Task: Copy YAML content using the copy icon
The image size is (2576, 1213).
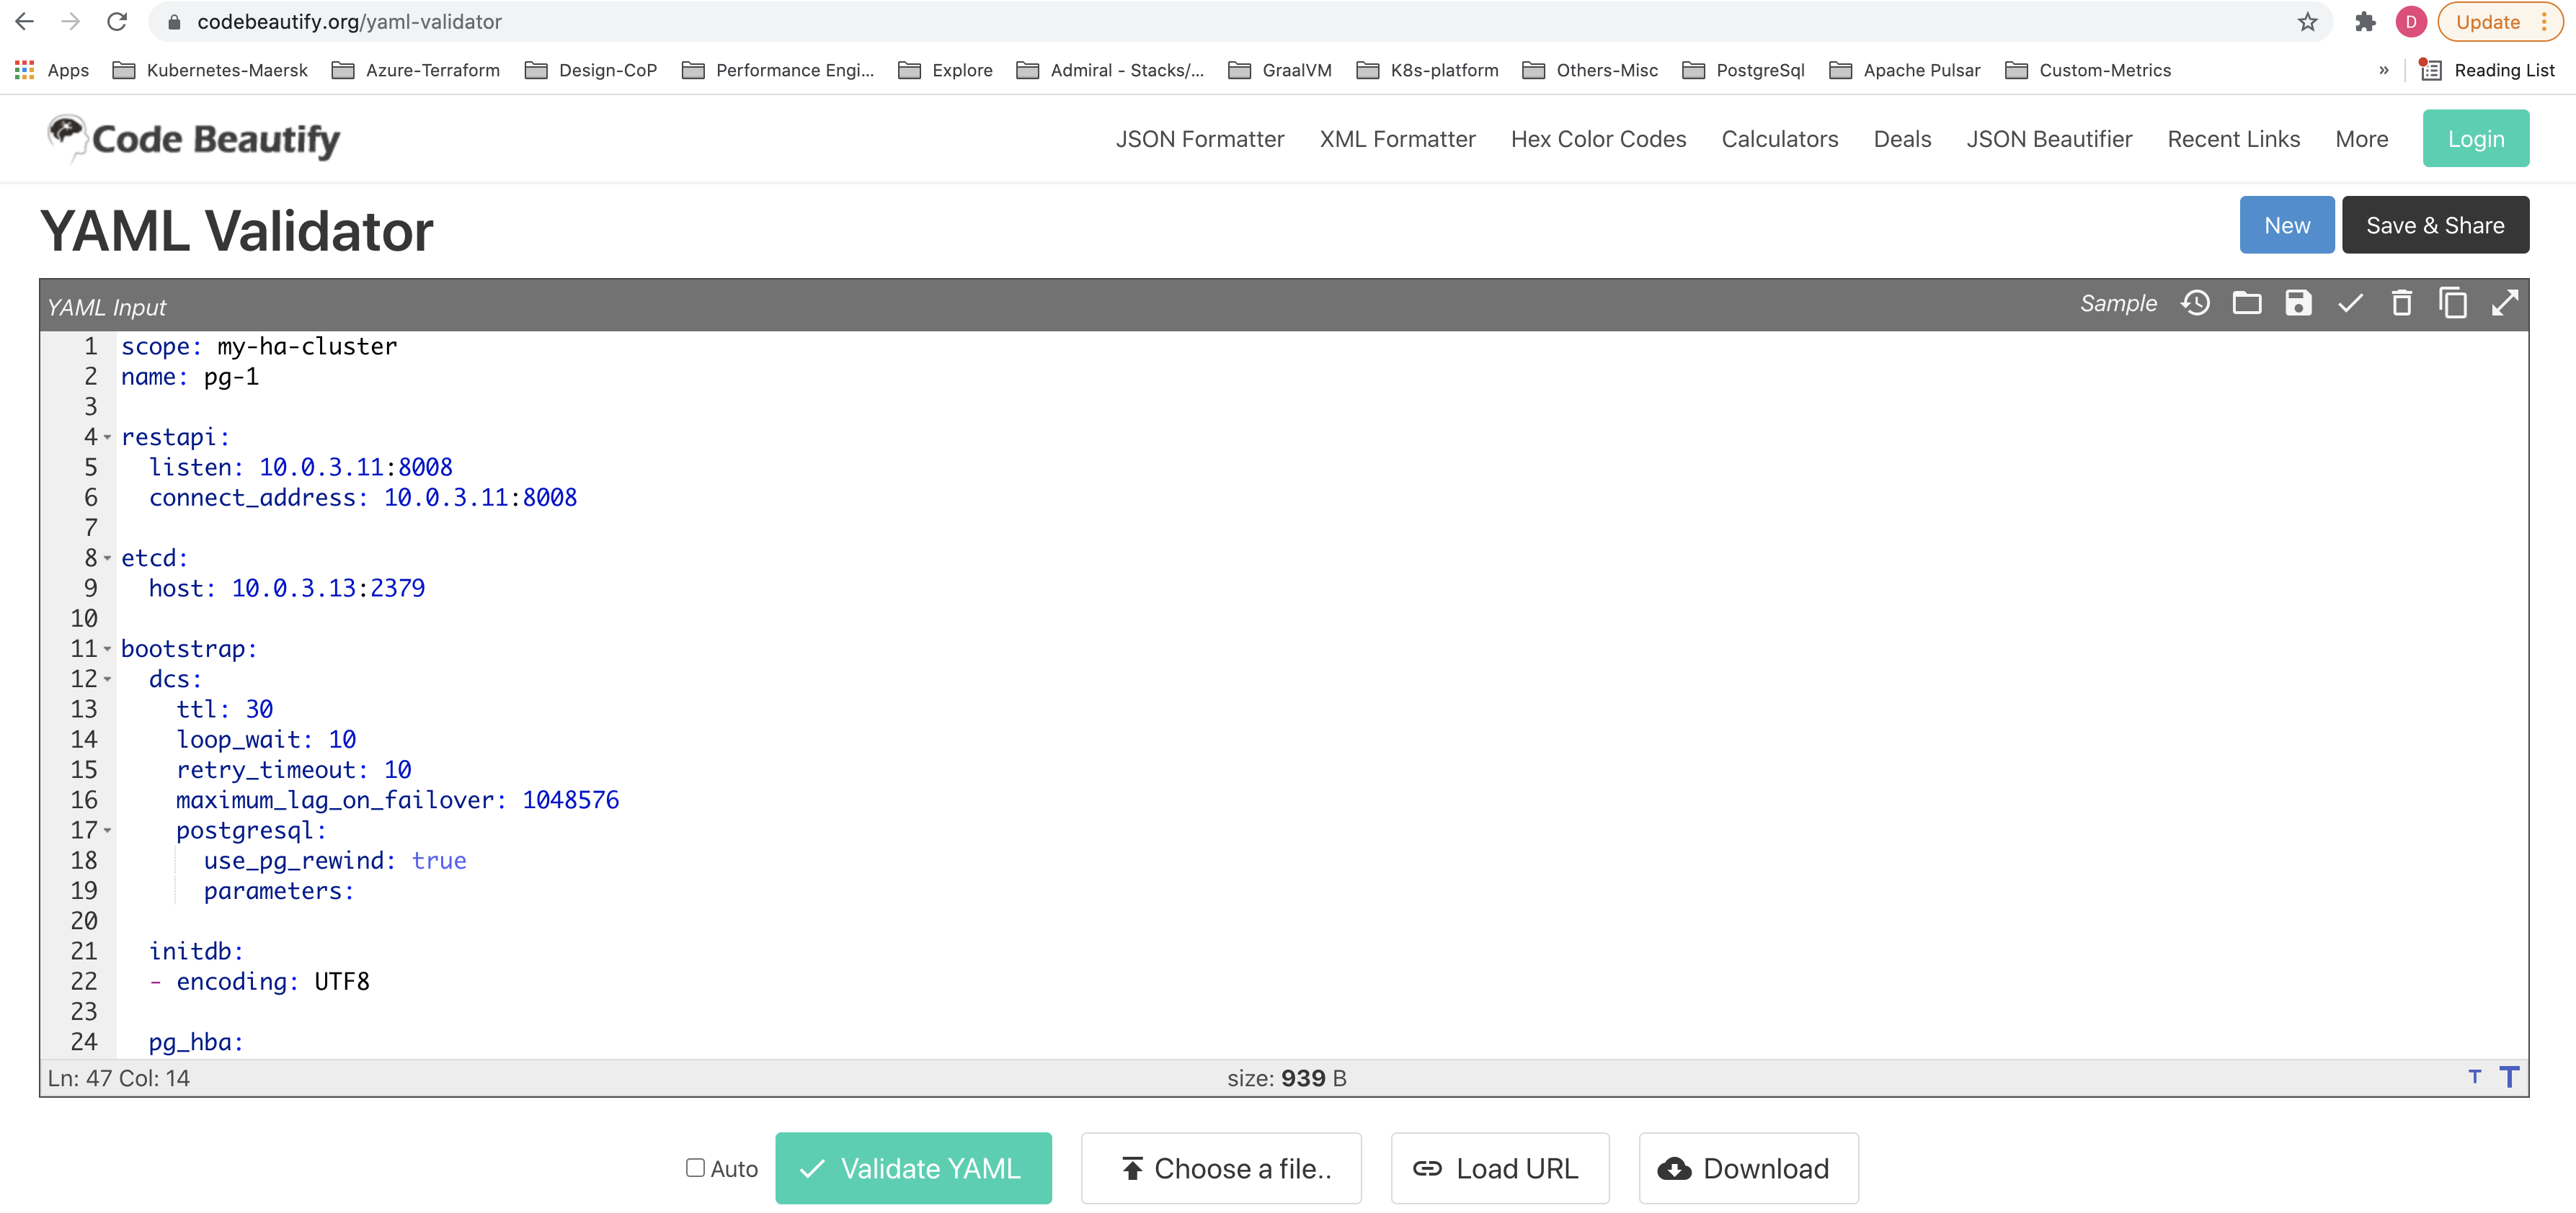Action: click(2454, 303)
